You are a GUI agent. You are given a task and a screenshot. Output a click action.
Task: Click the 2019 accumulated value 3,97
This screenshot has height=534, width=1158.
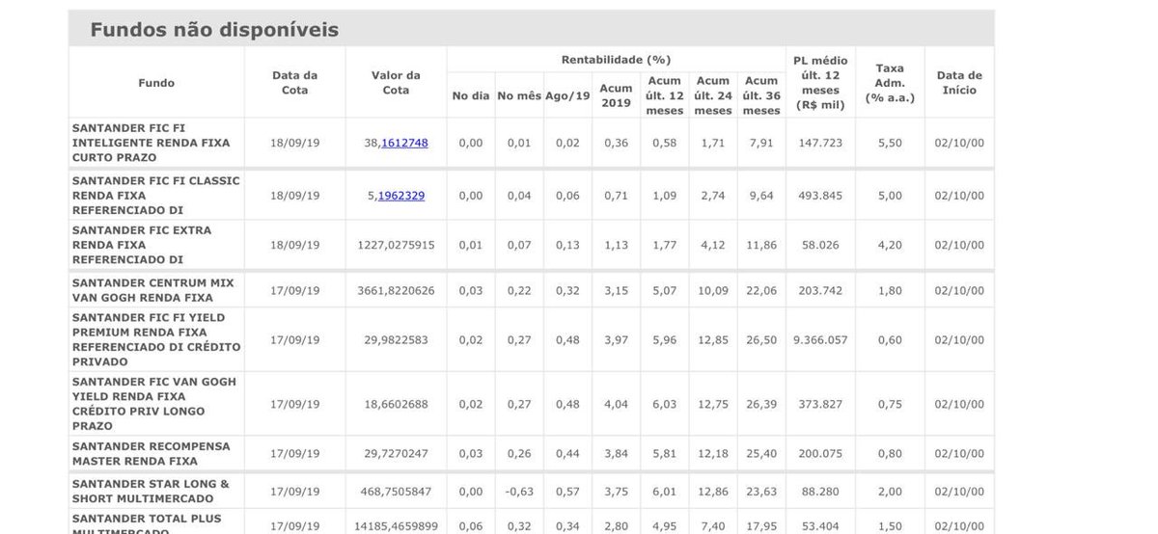click(616, 340)
